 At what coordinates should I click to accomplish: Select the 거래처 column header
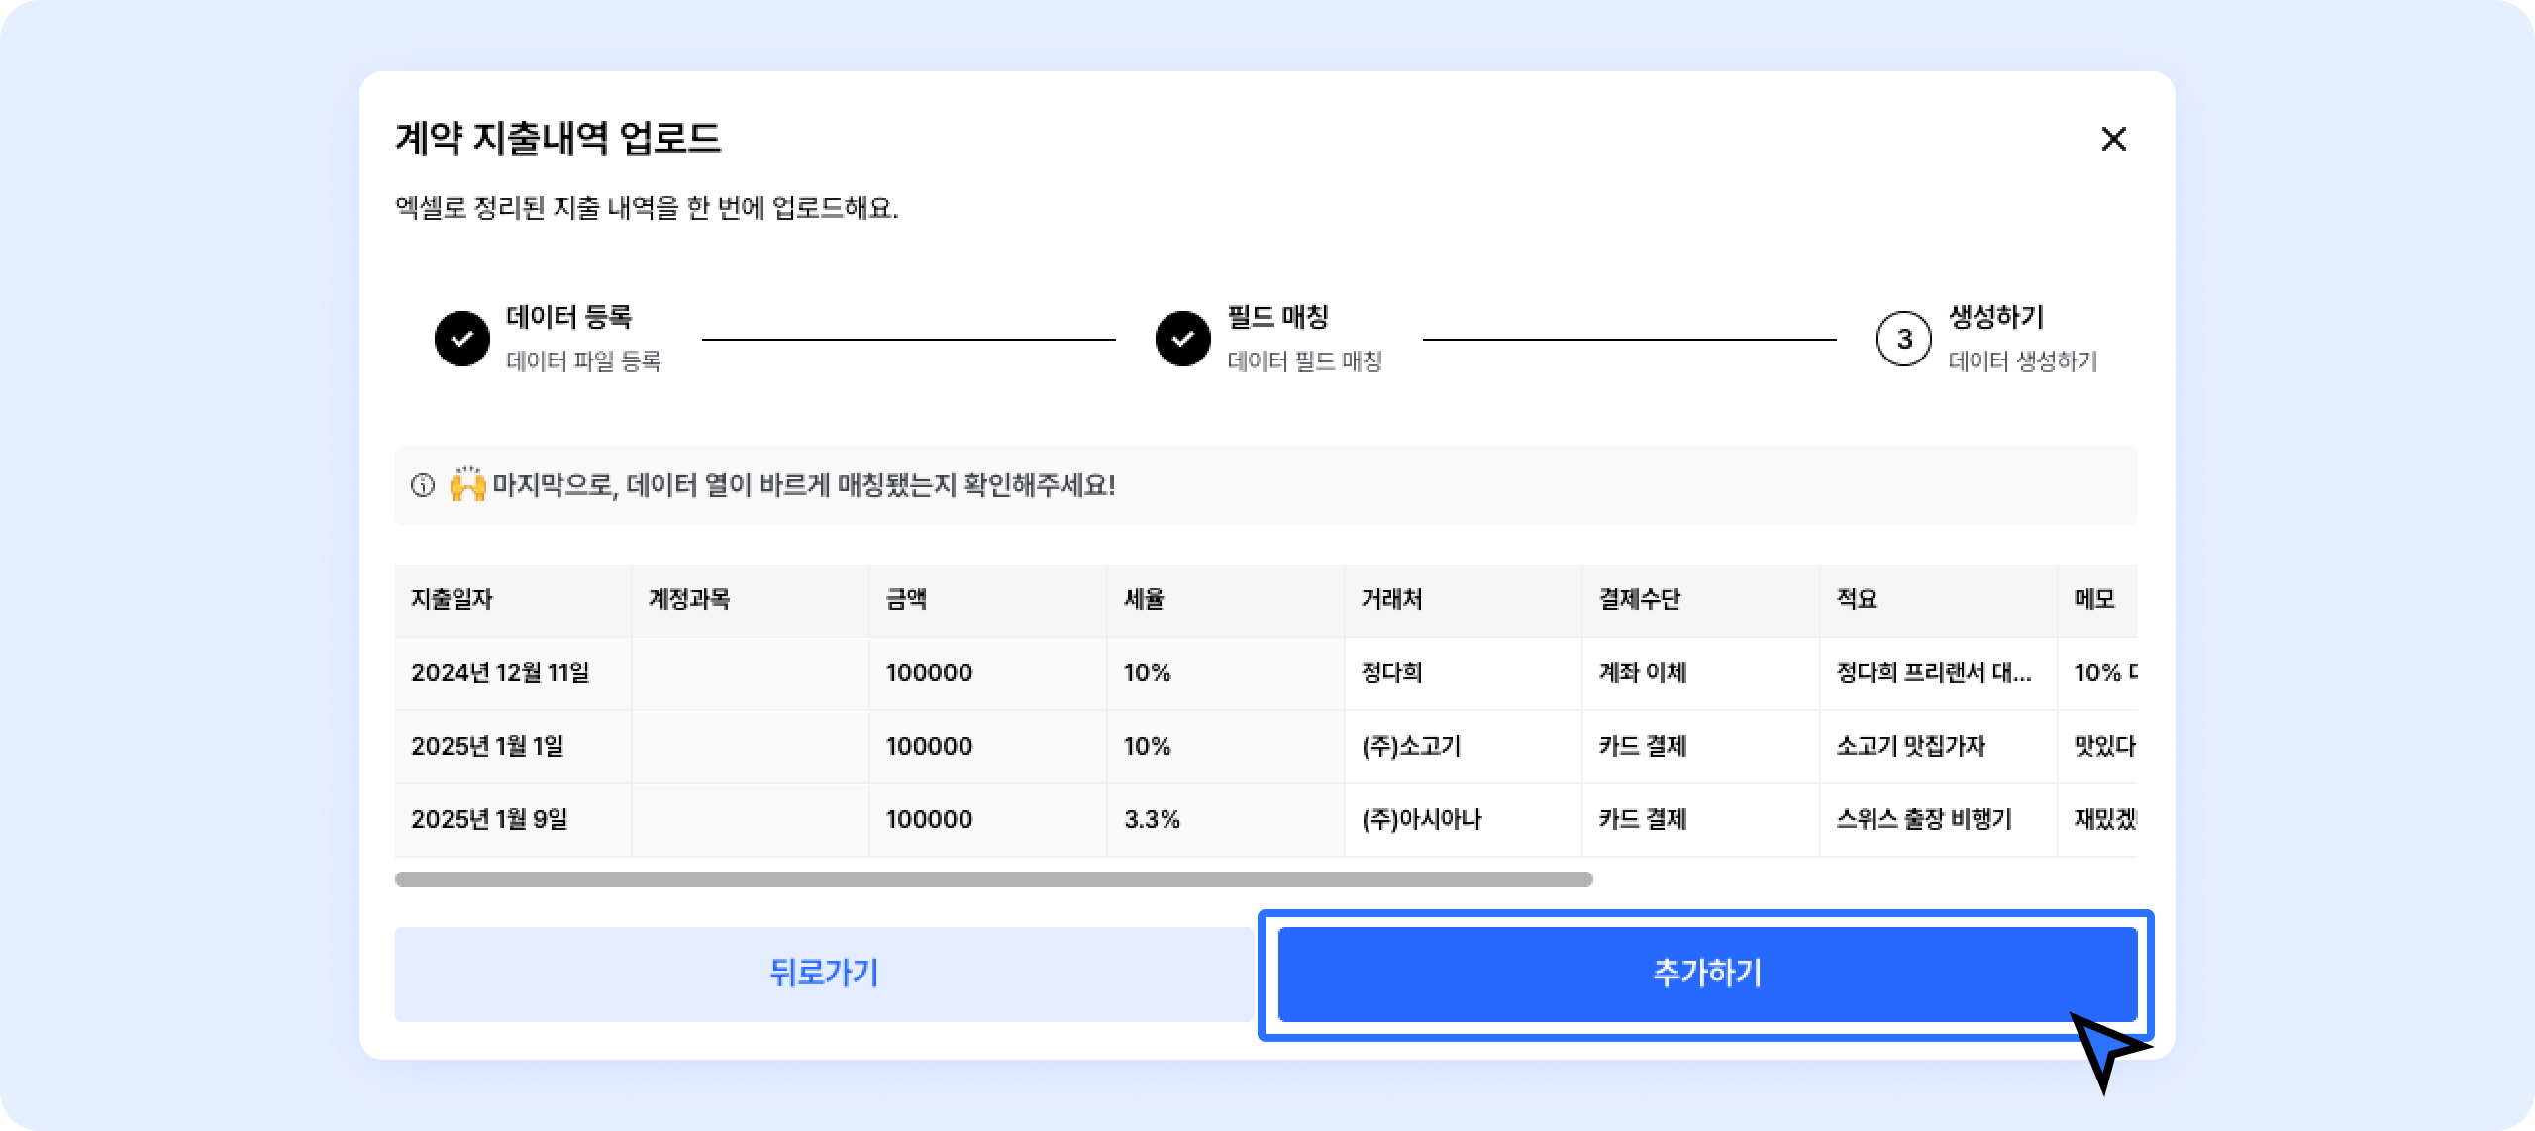click(1464, 600)
